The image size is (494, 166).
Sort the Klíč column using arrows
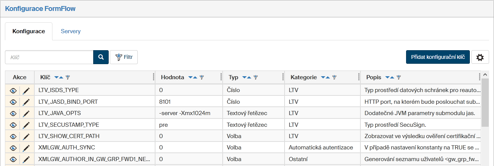tap(59, 77)
